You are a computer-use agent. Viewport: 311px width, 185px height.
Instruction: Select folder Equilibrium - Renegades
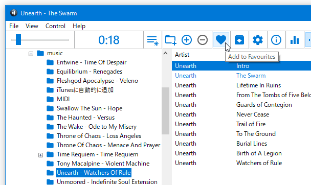[x=90, y=72]
